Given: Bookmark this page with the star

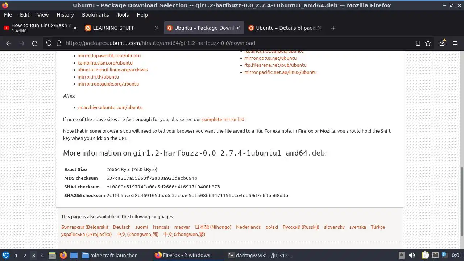Looking at the screenshot, I should [x=428, y=43].
